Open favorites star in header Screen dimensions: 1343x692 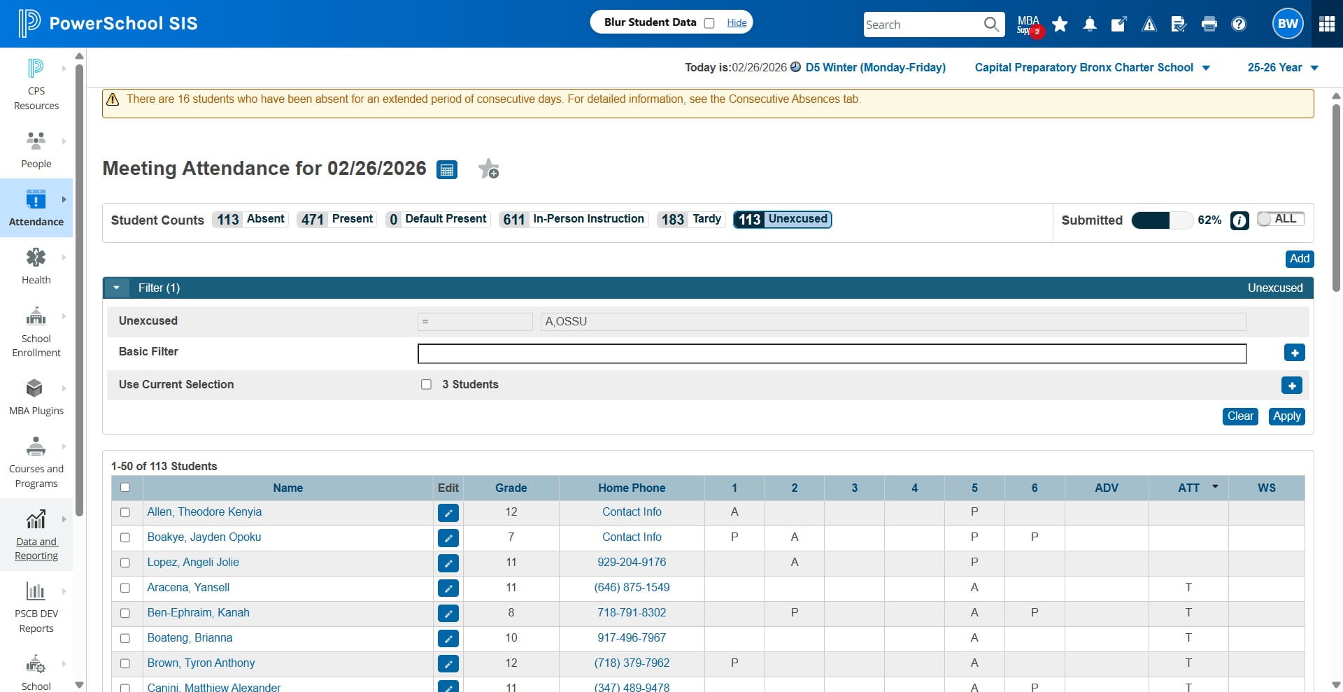[1060, 24]
